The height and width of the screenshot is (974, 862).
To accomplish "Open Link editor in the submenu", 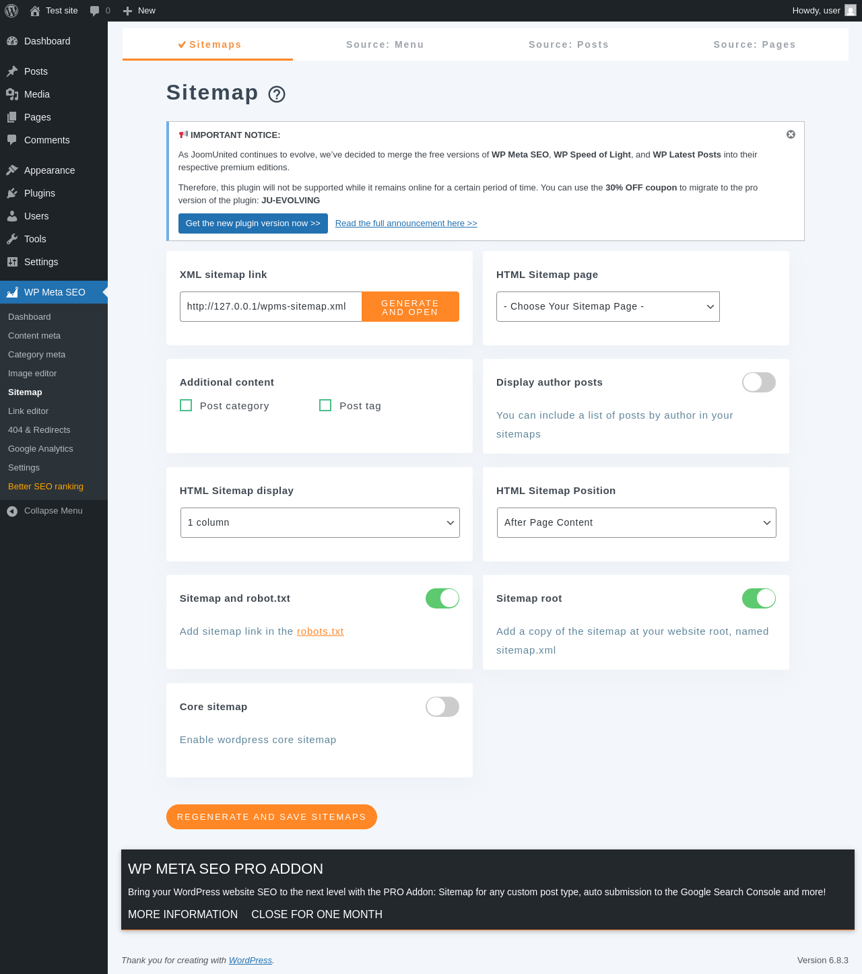I will tap(28, 411).
